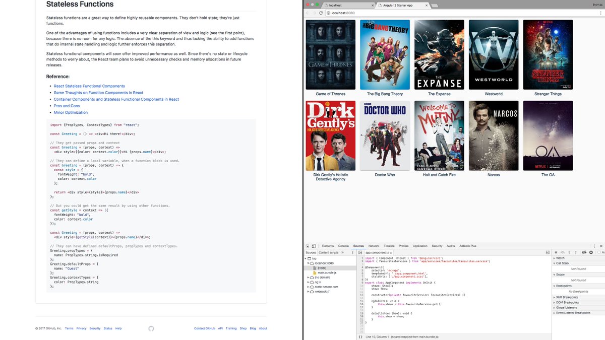Click the GitHub octocat logo in footer
605x340 pixels.
point(151,328)
